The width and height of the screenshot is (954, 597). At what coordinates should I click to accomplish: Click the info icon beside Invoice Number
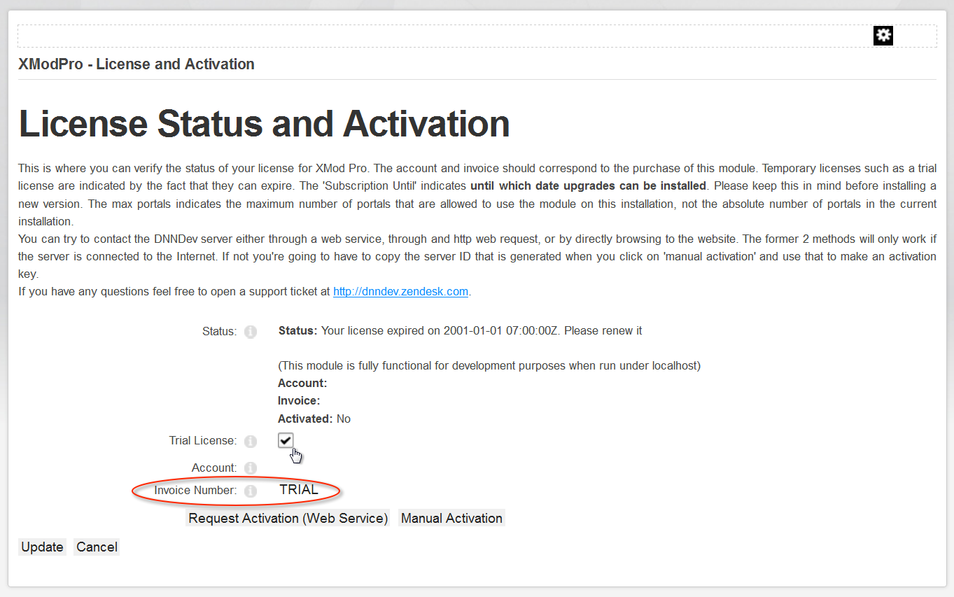251,491
